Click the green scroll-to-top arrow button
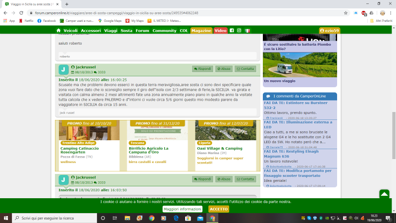Screen dimensions: 396x223 (384, 194)
